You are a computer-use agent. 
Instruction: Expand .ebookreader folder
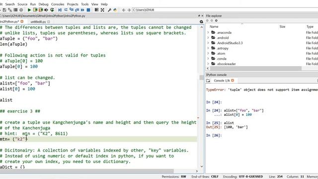[208, 64]
